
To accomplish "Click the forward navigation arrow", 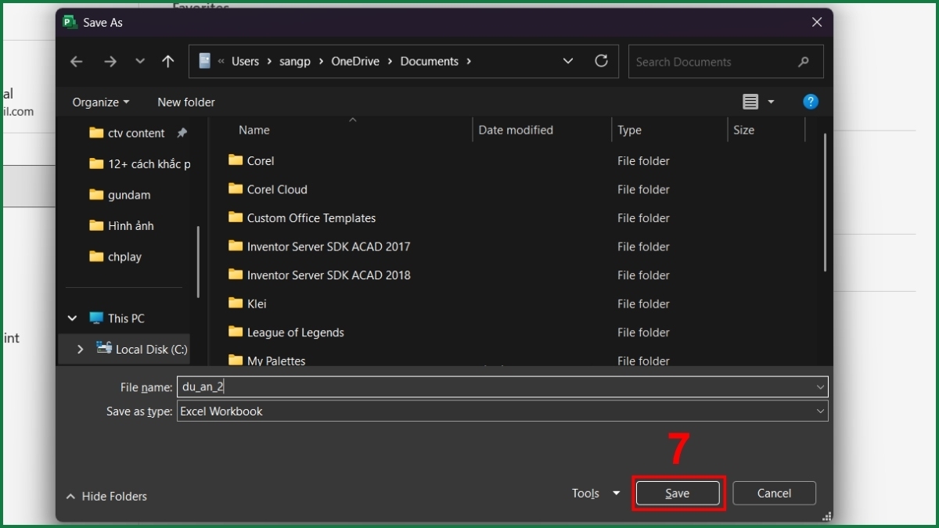I will coord(110,61).
